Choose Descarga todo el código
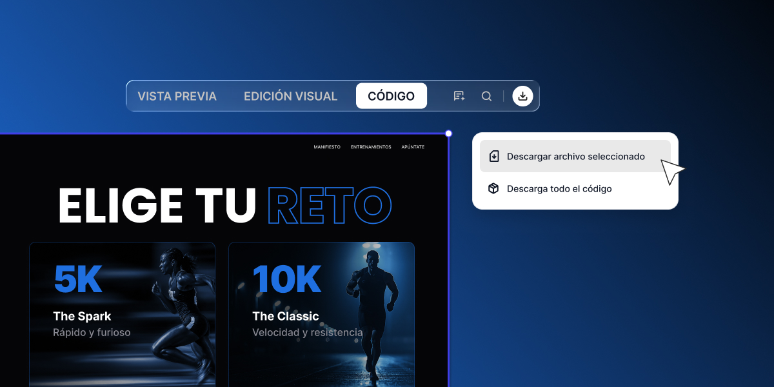Screen dimensions: 774x387 [575, 188]
